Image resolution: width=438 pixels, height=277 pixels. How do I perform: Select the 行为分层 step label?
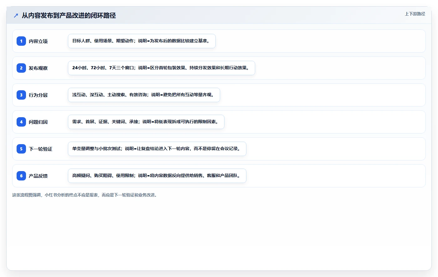pyautogui.click(x=38, y=95)
